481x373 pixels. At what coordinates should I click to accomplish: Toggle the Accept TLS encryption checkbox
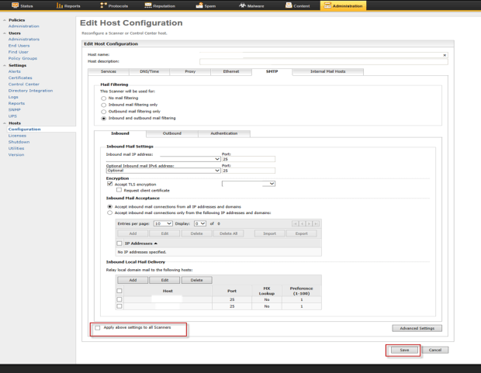(109, 184)
